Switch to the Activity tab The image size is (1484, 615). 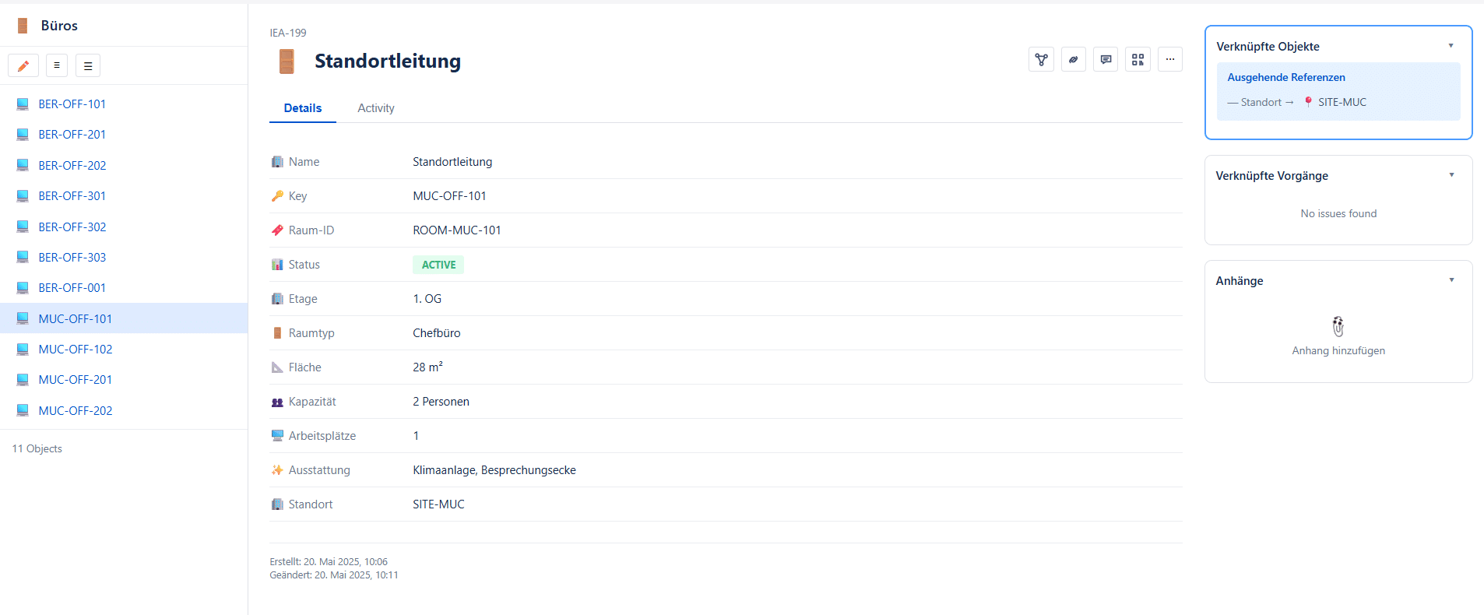click(x=375, y=108)
